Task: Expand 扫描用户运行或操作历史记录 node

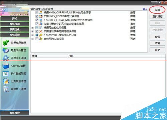Action: point(32,35)
